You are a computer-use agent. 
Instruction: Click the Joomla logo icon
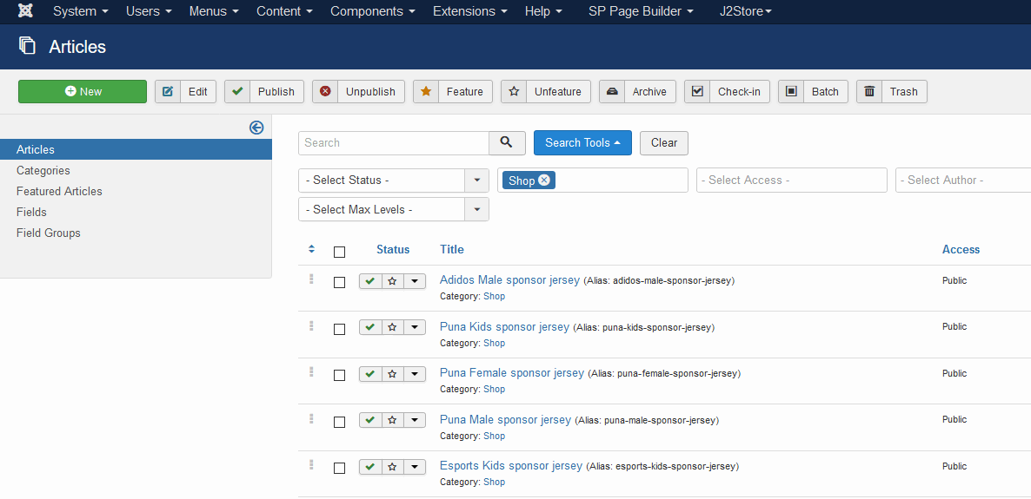click(x=26, y=11)
